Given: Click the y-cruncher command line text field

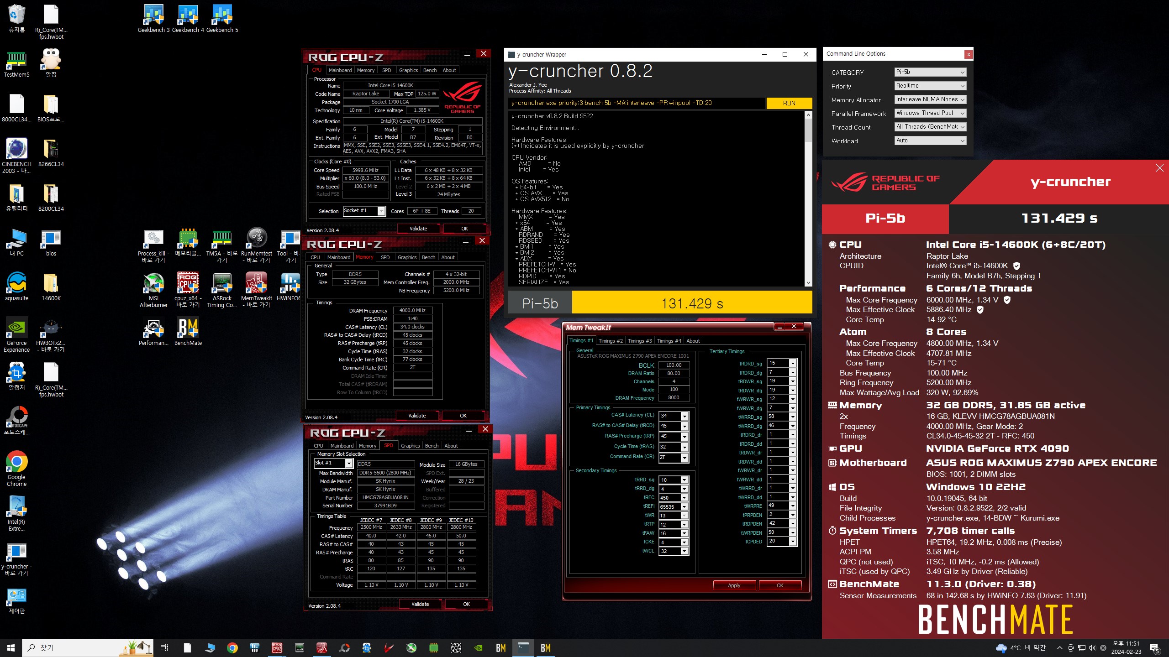Looking at the screenshot, I should [x=637, y=103].
